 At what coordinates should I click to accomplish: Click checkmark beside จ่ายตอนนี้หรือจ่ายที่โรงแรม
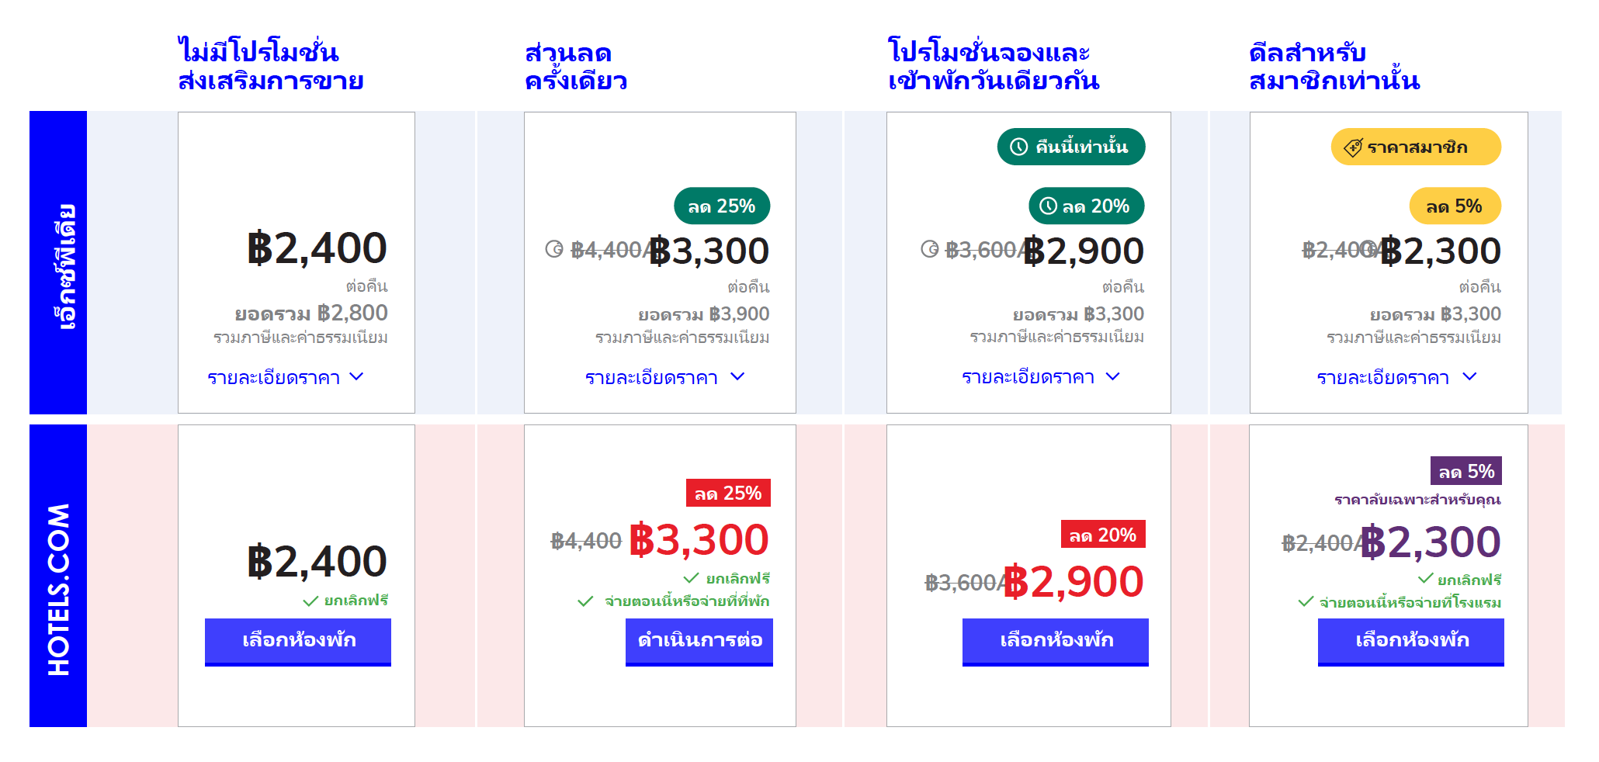point(1306,601)
